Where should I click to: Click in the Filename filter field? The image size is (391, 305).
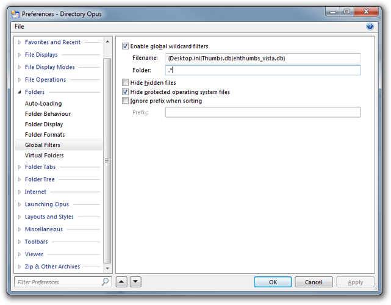(x=263, y=58)
